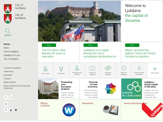Click the second City of Ljubljana crest logo
The image size is (163, 122).
coord(8,19)
